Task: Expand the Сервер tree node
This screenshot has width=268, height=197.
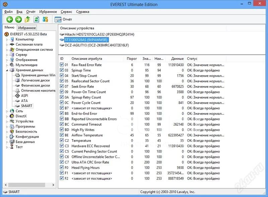Action: 7,55
